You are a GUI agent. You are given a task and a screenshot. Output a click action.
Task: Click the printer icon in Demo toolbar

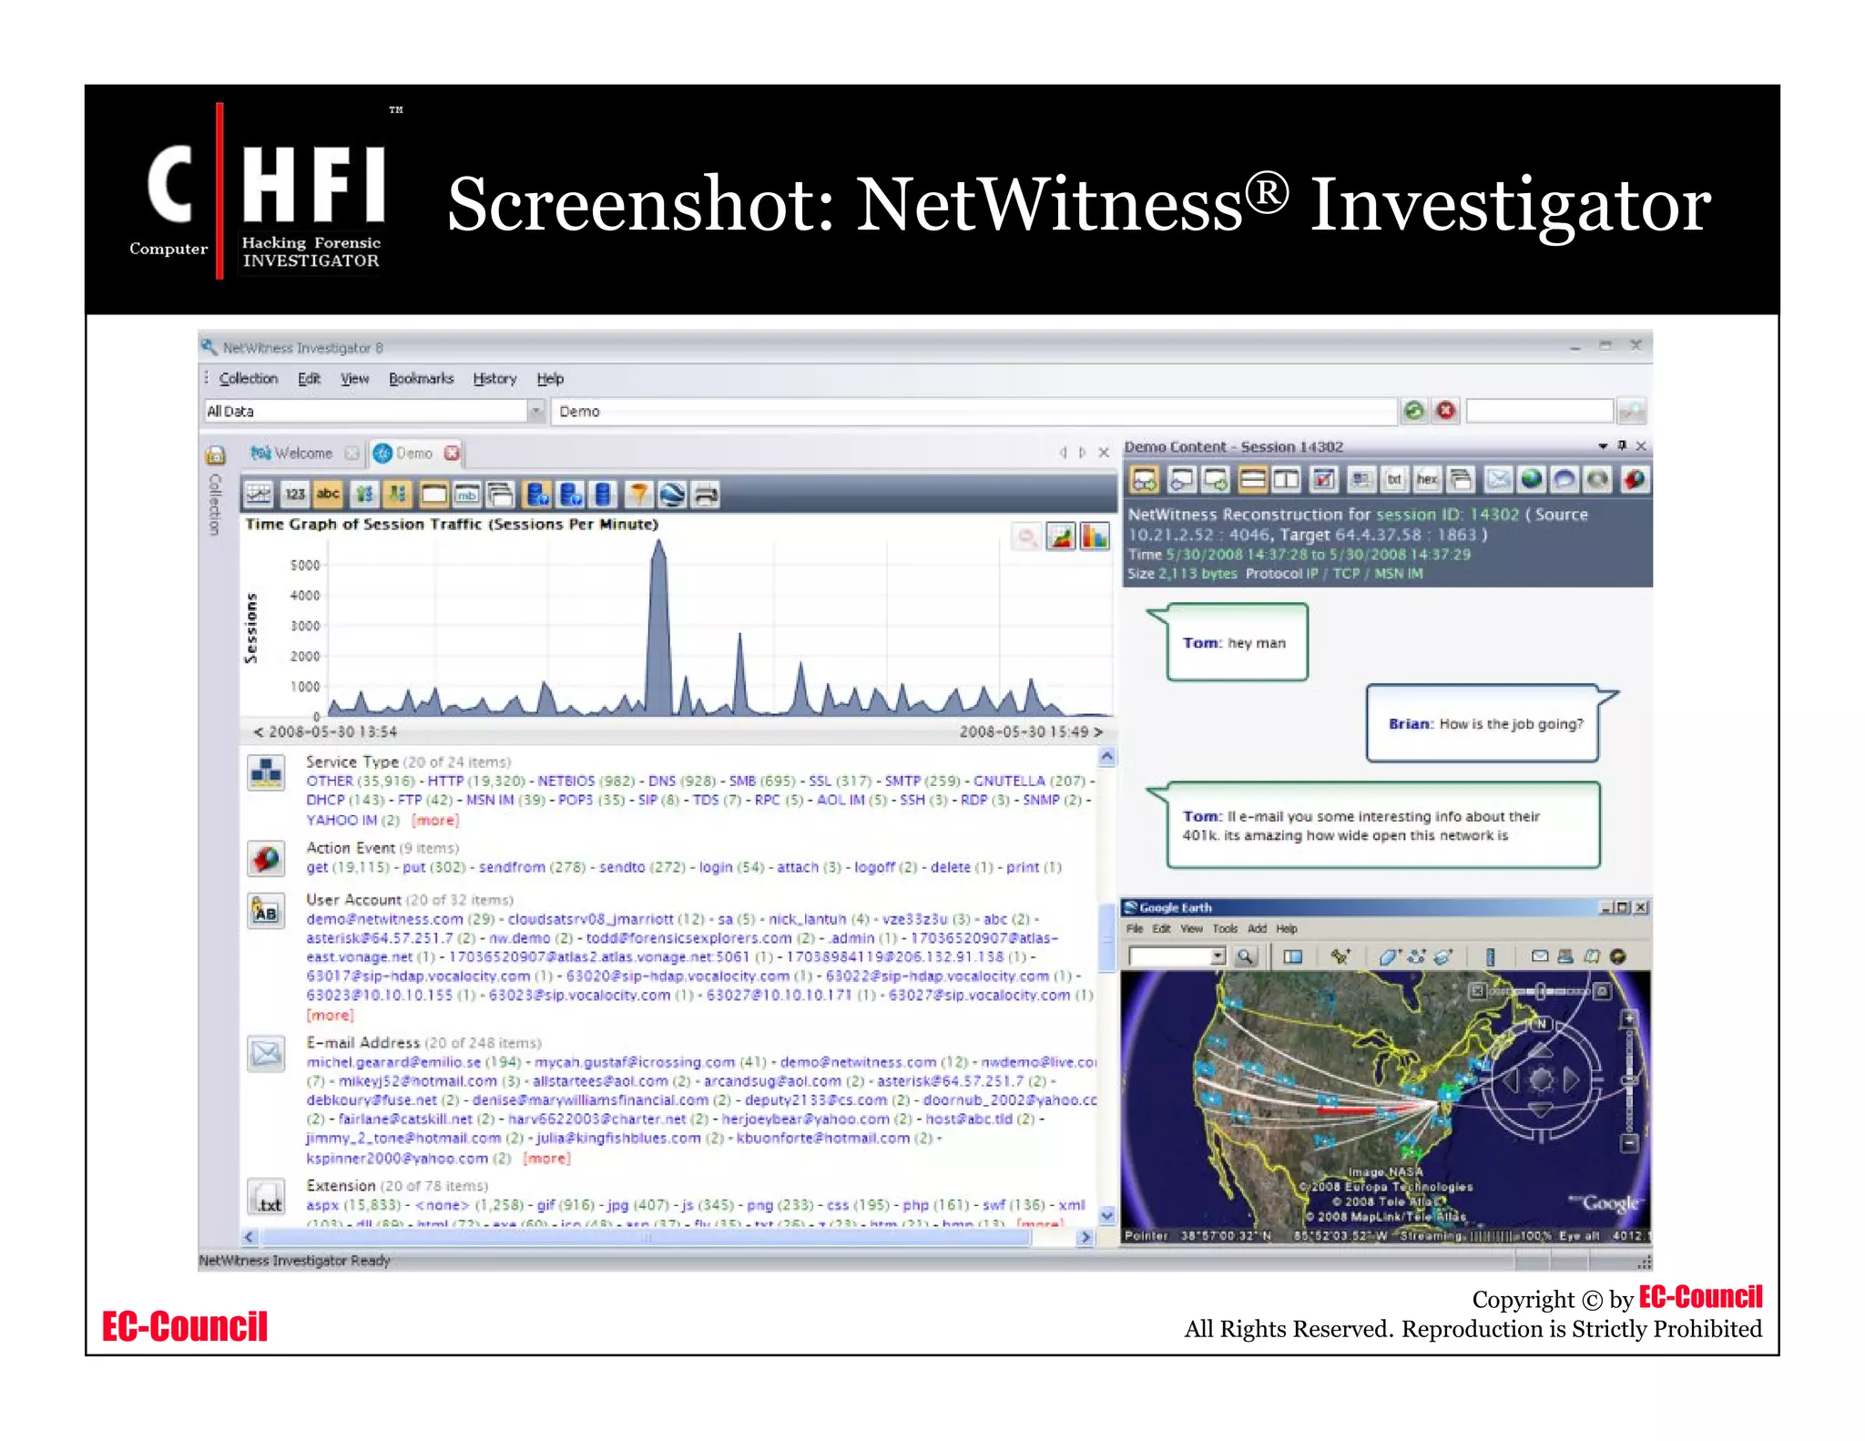706,495
